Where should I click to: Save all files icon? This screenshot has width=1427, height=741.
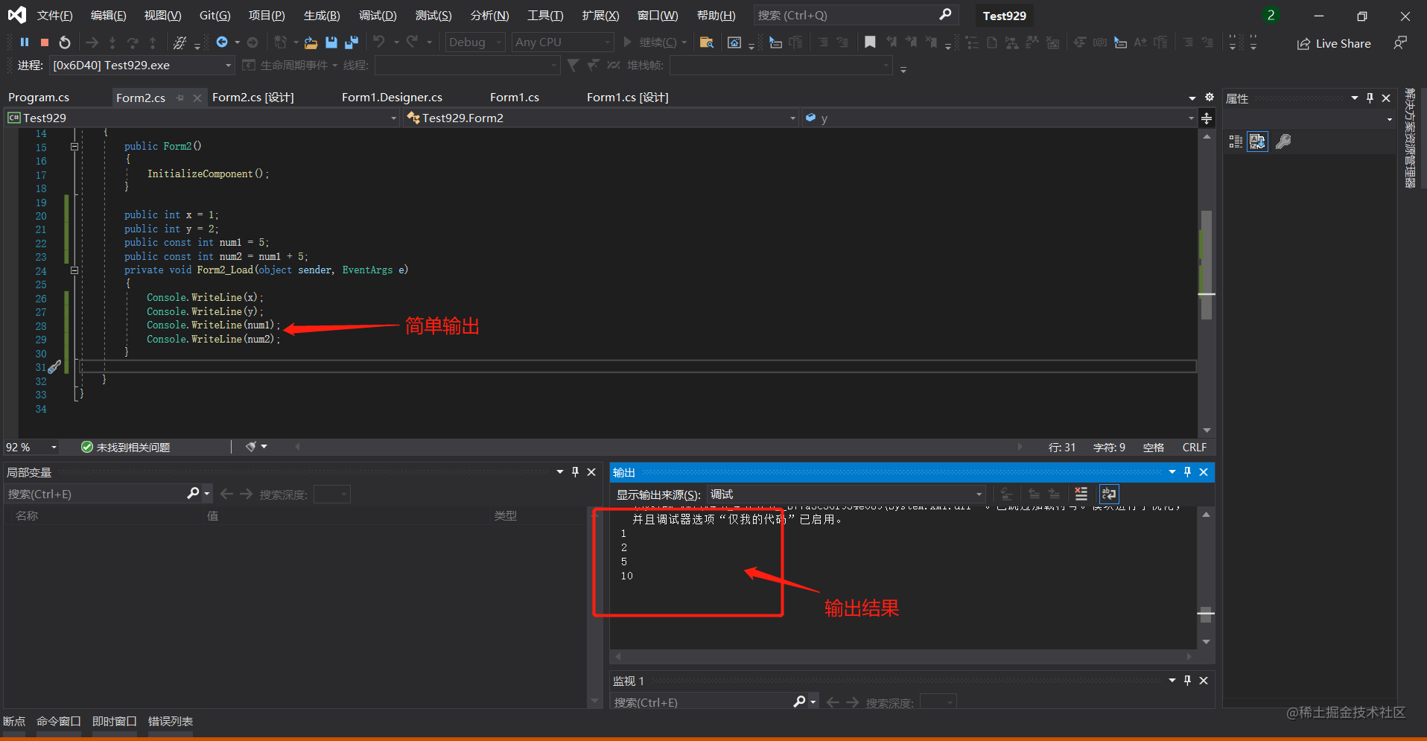coord(352,42)
